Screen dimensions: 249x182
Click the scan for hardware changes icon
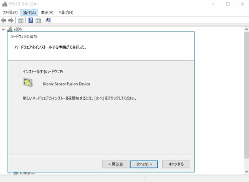pyautogui.click(x=48, y=20)
